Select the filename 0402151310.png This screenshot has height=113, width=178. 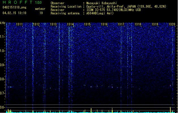(x=14, y=8)
